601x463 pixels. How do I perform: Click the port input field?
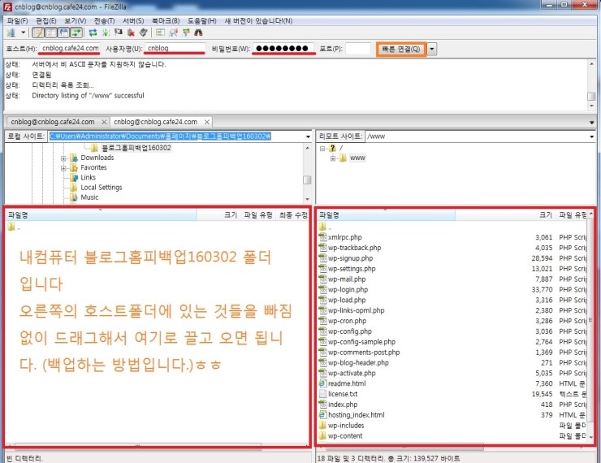(358, 49)
